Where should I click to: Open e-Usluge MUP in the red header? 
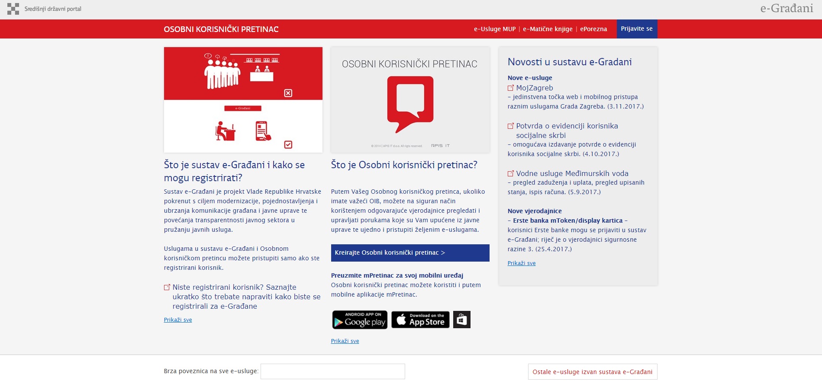coord(495,29)
